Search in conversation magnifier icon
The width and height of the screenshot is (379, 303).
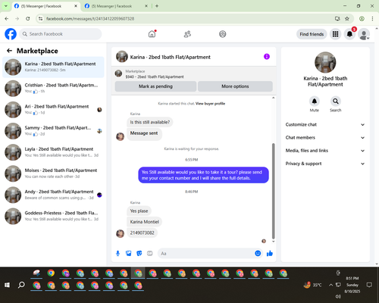335,102
